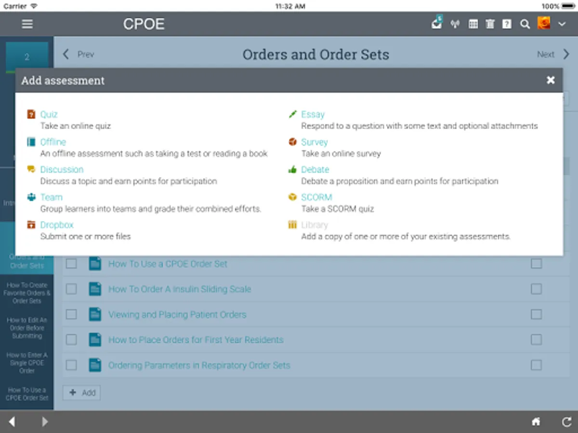578x433 pixels.
Task: Click the Team people icon
Action: point(31,197)
